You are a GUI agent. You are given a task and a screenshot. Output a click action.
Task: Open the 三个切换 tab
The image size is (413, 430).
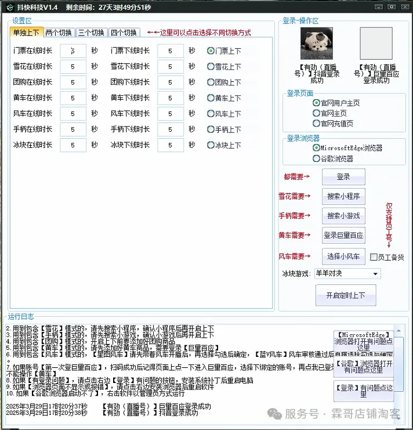tap(91, 32)
